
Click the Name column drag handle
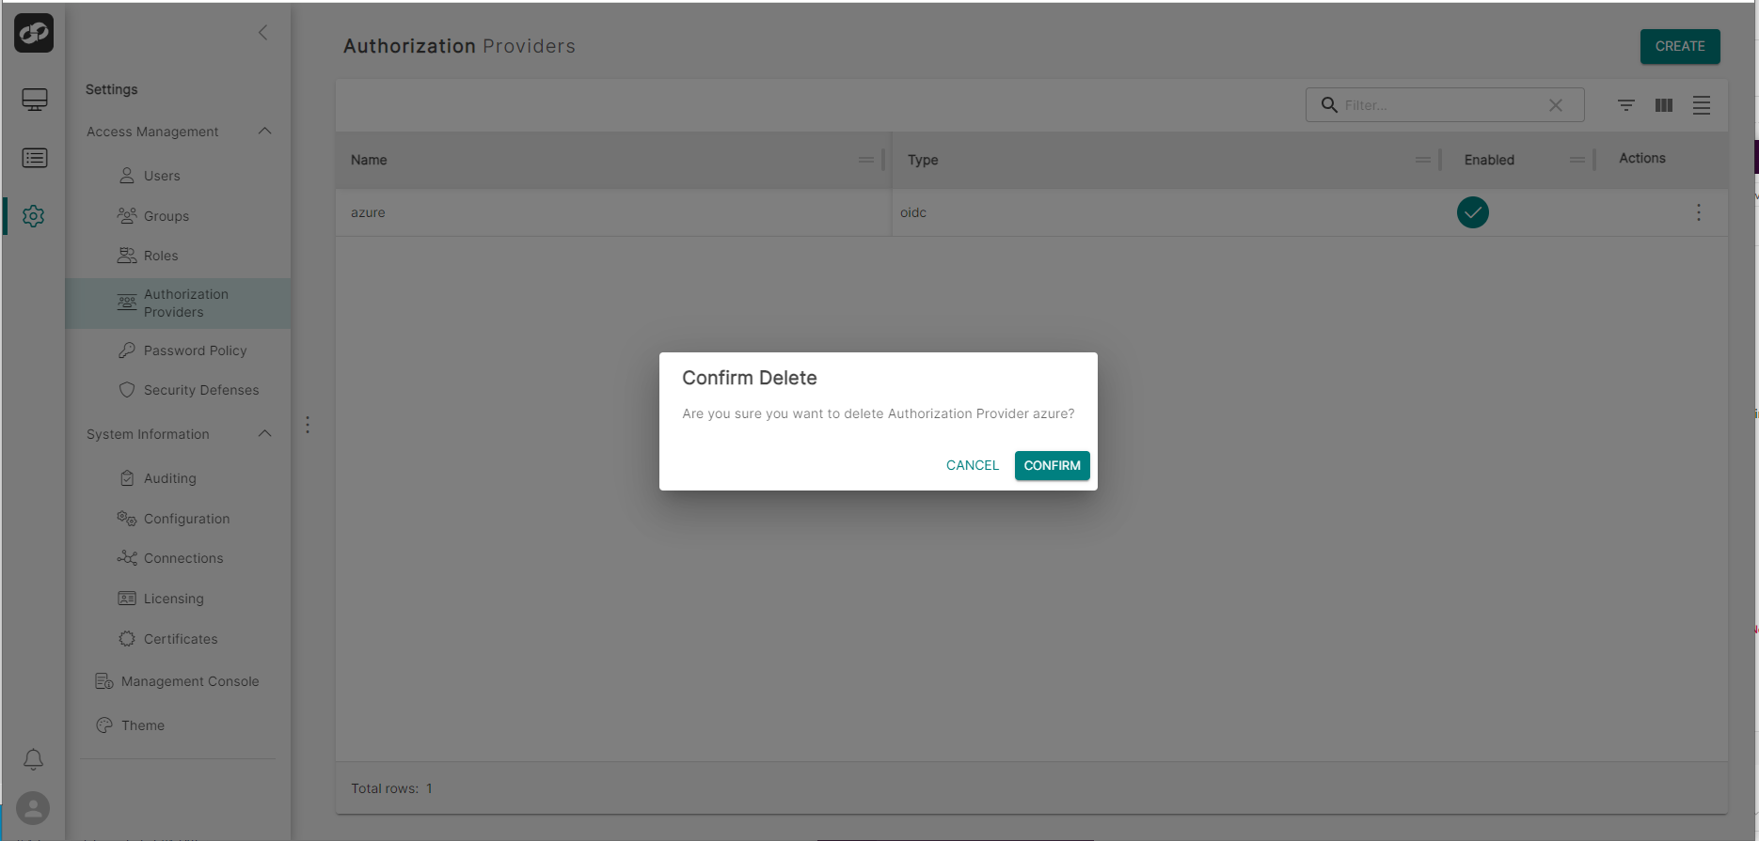point(866,160)
